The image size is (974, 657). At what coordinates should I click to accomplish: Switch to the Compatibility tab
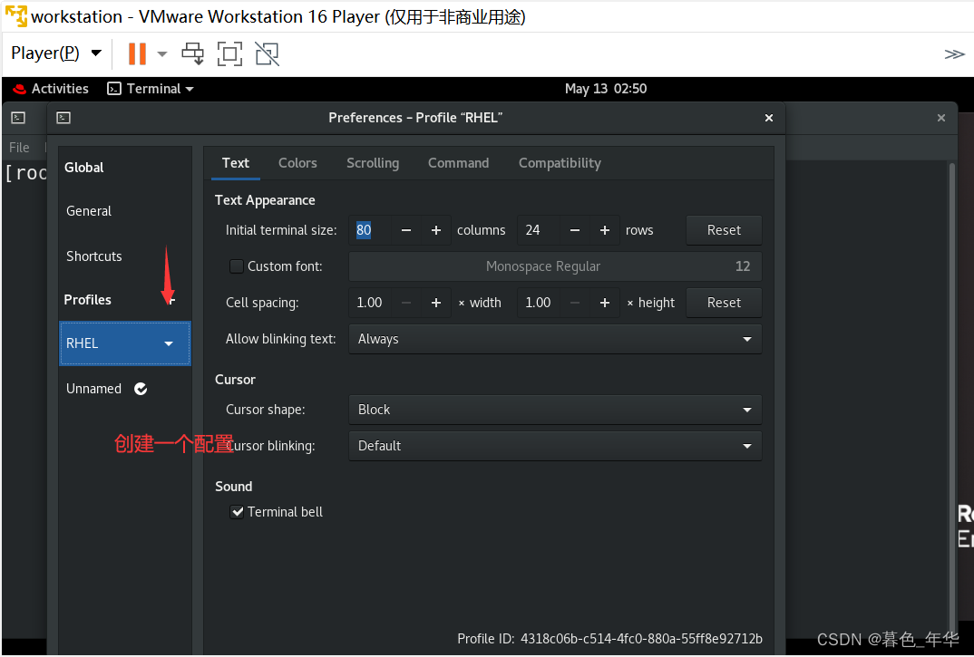[560, 163]
